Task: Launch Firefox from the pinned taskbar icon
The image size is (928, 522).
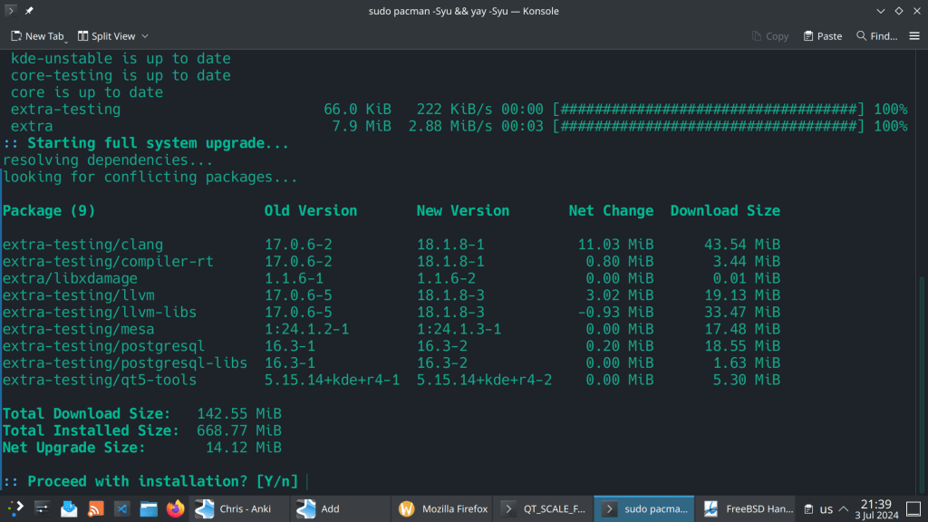Action: (x=175, y=508)
